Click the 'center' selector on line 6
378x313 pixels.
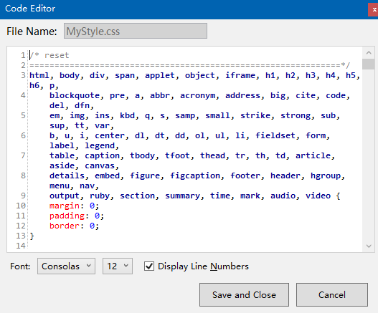110,135
